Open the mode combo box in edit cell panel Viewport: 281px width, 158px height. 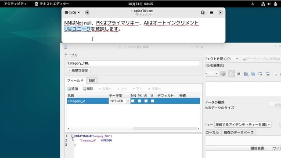[x=212, y=74]
